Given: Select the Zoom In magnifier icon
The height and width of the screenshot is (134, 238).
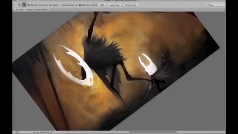Looking at the screenshot, I should point(19,5).
